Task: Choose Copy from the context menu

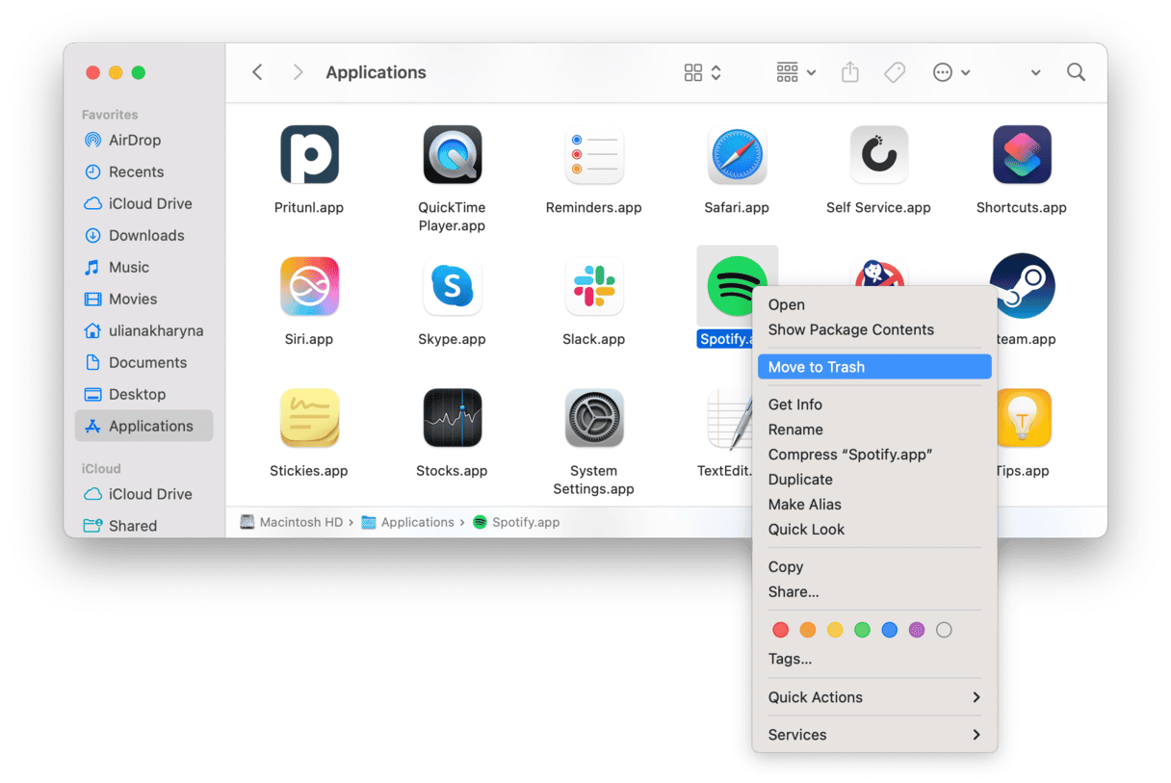Action: point(874,567)
